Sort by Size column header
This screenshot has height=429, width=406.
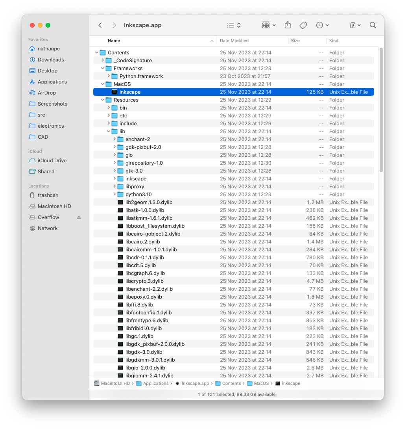pos(295,41)
